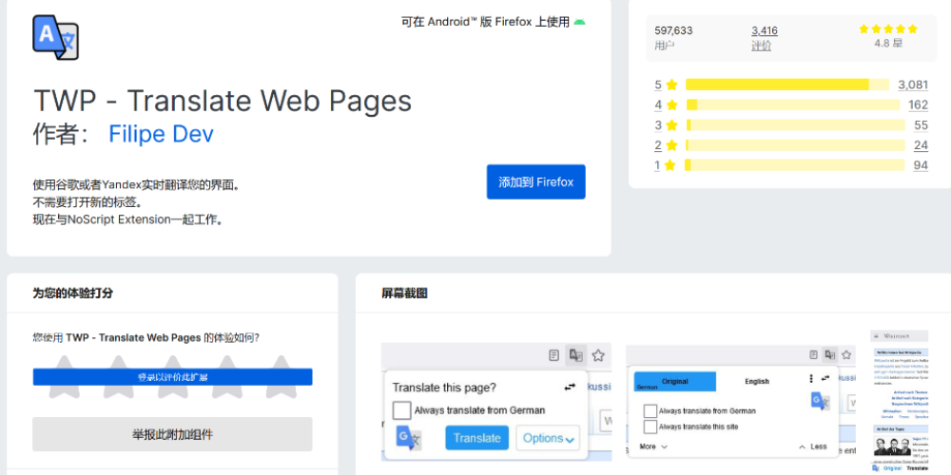
Task: Open the third Wikipedia screenshot thumbnail
Action: pos(899,402)
